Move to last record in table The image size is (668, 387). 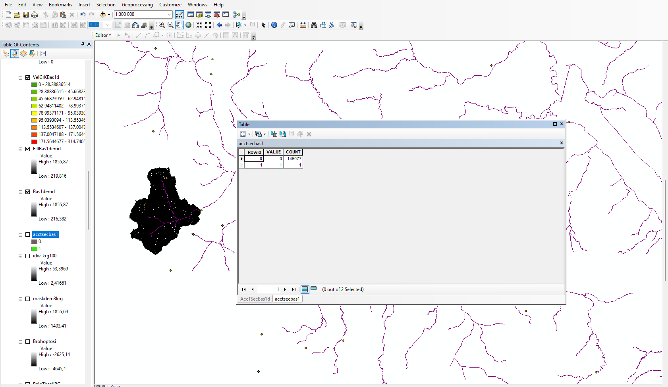pyautogui.click(x=294, y=289)
